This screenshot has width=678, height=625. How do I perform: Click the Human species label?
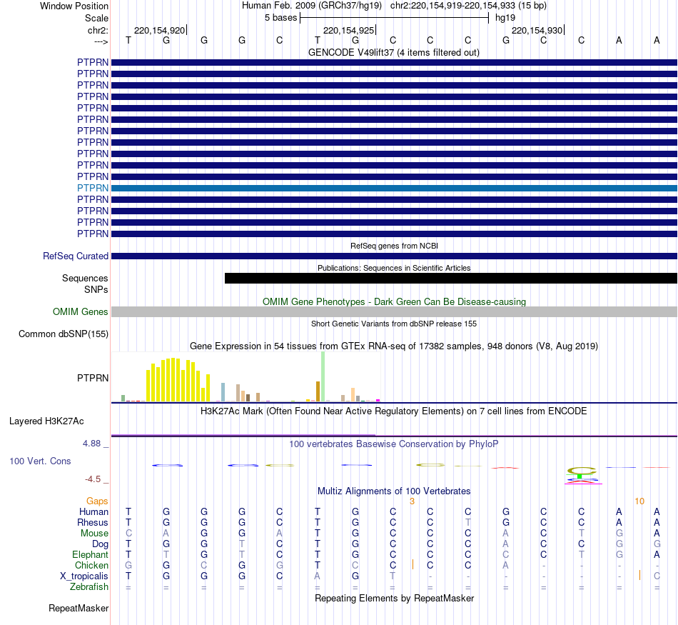tap(93, 512)
